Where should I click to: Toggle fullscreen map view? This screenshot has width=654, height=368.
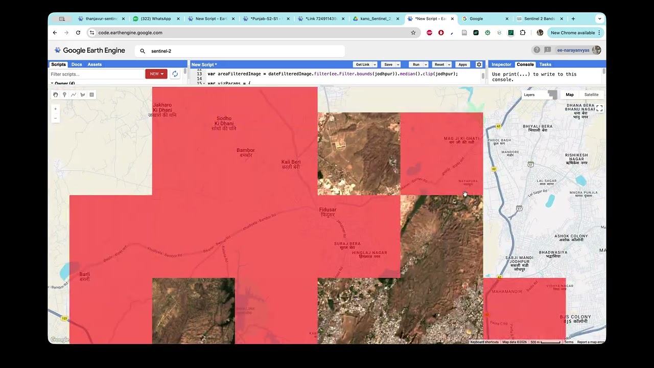[x=599, y=108]
